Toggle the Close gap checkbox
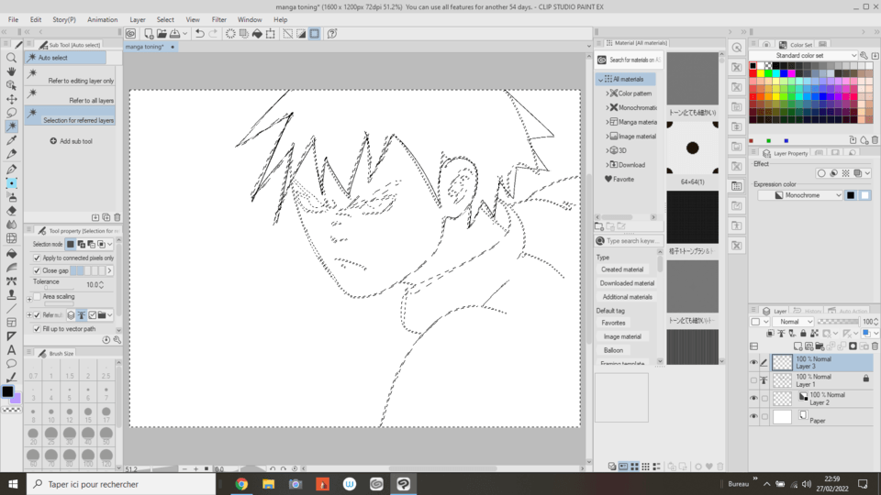 37,271
